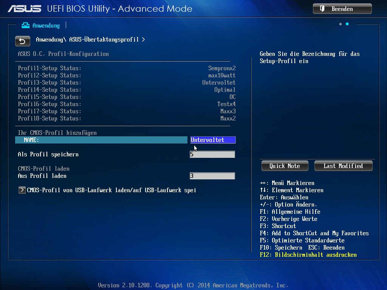Click Profil6-Setup Status value Testx4
Viewport: 387px width, 290px height.
pos(226,104)
